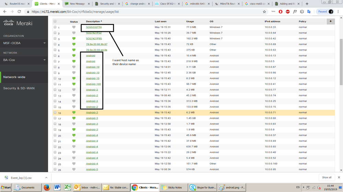The image size is (343, 192).
Task: Open Microsoft Word from the taskbar
Action: pyautogui.click(x=57, y=188)
